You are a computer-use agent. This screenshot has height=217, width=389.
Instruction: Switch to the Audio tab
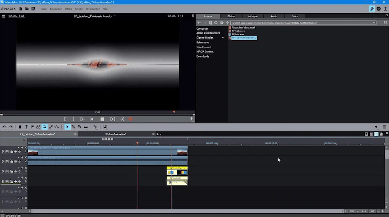pos(274,16)
